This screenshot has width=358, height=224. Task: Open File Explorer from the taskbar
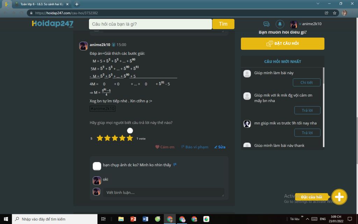pos(121,219)
